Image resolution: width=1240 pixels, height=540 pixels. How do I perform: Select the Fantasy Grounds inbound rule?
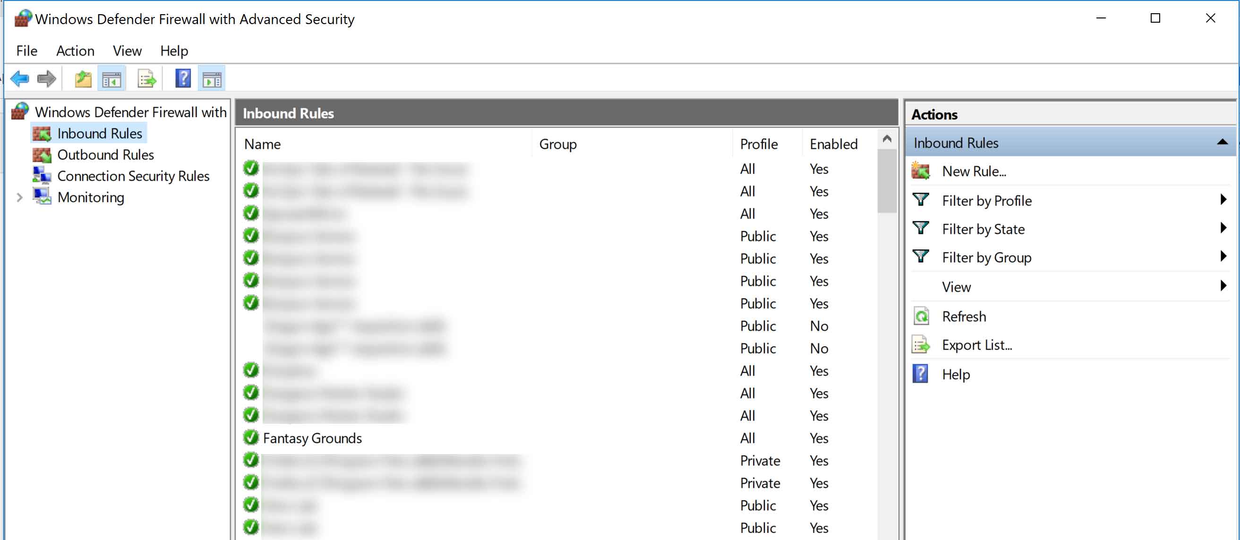click(x=312, y=438)
